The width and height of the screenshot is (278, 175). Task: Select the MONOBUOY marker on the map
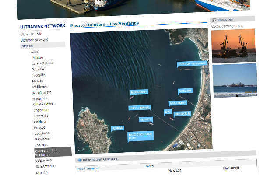click(139, 92)
